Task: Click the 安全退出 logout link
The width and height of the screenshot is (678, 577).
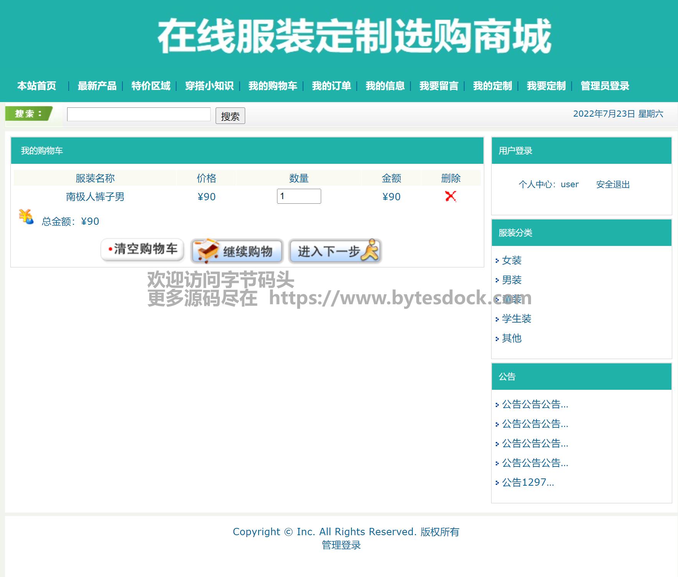Action: point(613,185)
